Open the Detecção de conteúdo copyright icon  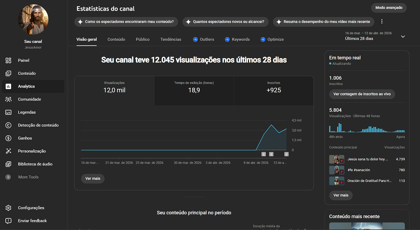point(8,125)
